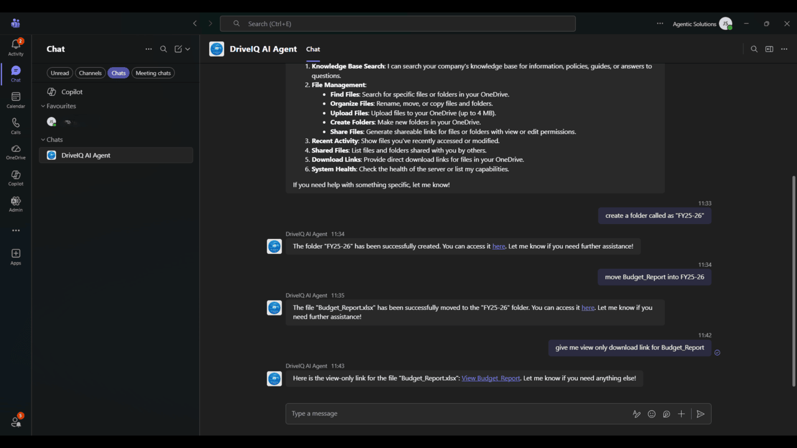Open conversation more options ellipsis

coord(785,49)
